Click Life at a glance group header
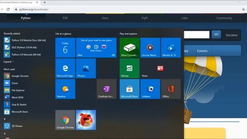The width and height of the screenshot is (247, 139). pyautogui.click(x=63, y=34)
